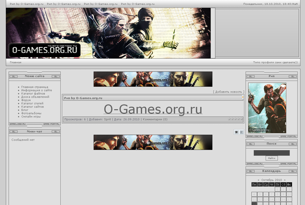
Task: Go to Каталог файлов
Action: point(33,94)
